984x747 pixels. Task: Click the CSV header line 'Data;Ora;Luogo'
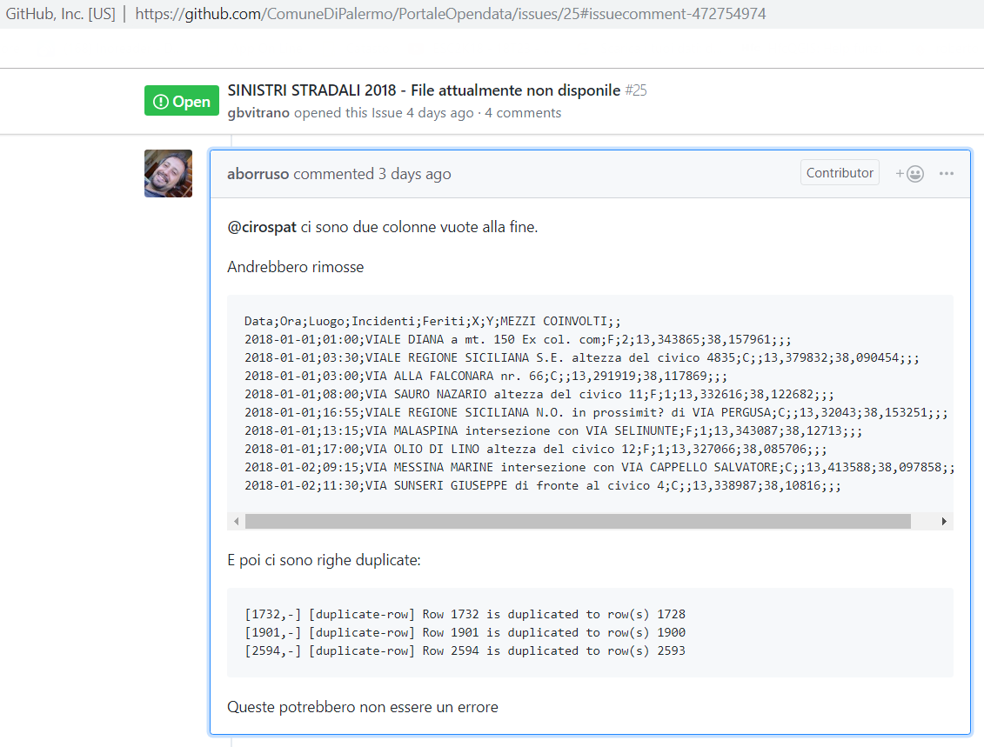[x=432, y=321]
